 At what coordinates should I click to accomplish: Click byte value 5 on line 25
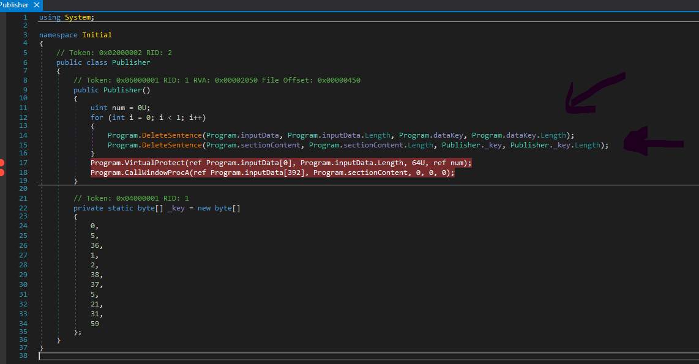[92, 236]
